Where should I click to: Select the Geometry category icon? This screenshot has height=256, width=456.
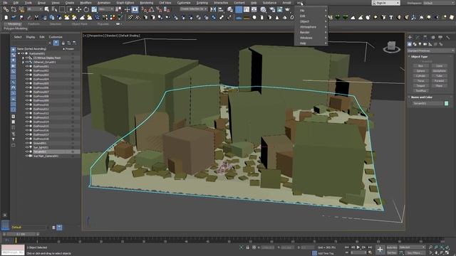pos(410,44)
